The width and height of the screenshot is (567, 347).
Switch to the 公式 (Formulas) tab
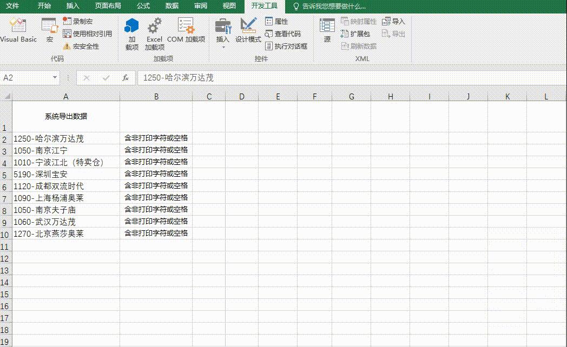tap(143, 6)
